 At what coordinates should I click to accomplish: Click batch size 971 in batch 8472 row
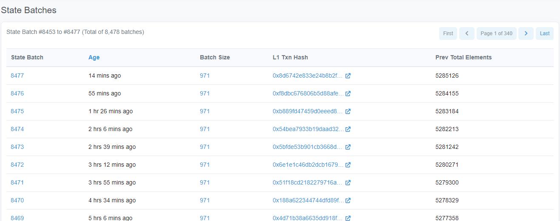tap(205, 165)
